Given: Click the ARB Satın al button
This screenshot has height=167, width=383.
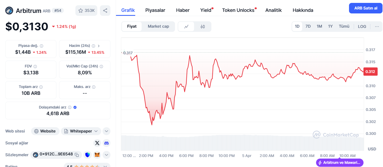Looking at the screenshot, I should click(x=366, y=8).
